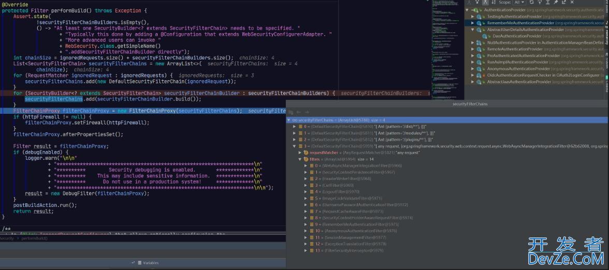Open the Scope dropdown set to All

[x=519, y=2]
